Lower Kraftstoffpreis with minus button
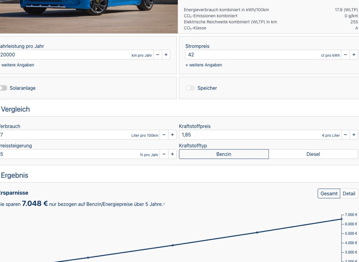The width and height of the screenshot is (359, 262). coord(345,135)
